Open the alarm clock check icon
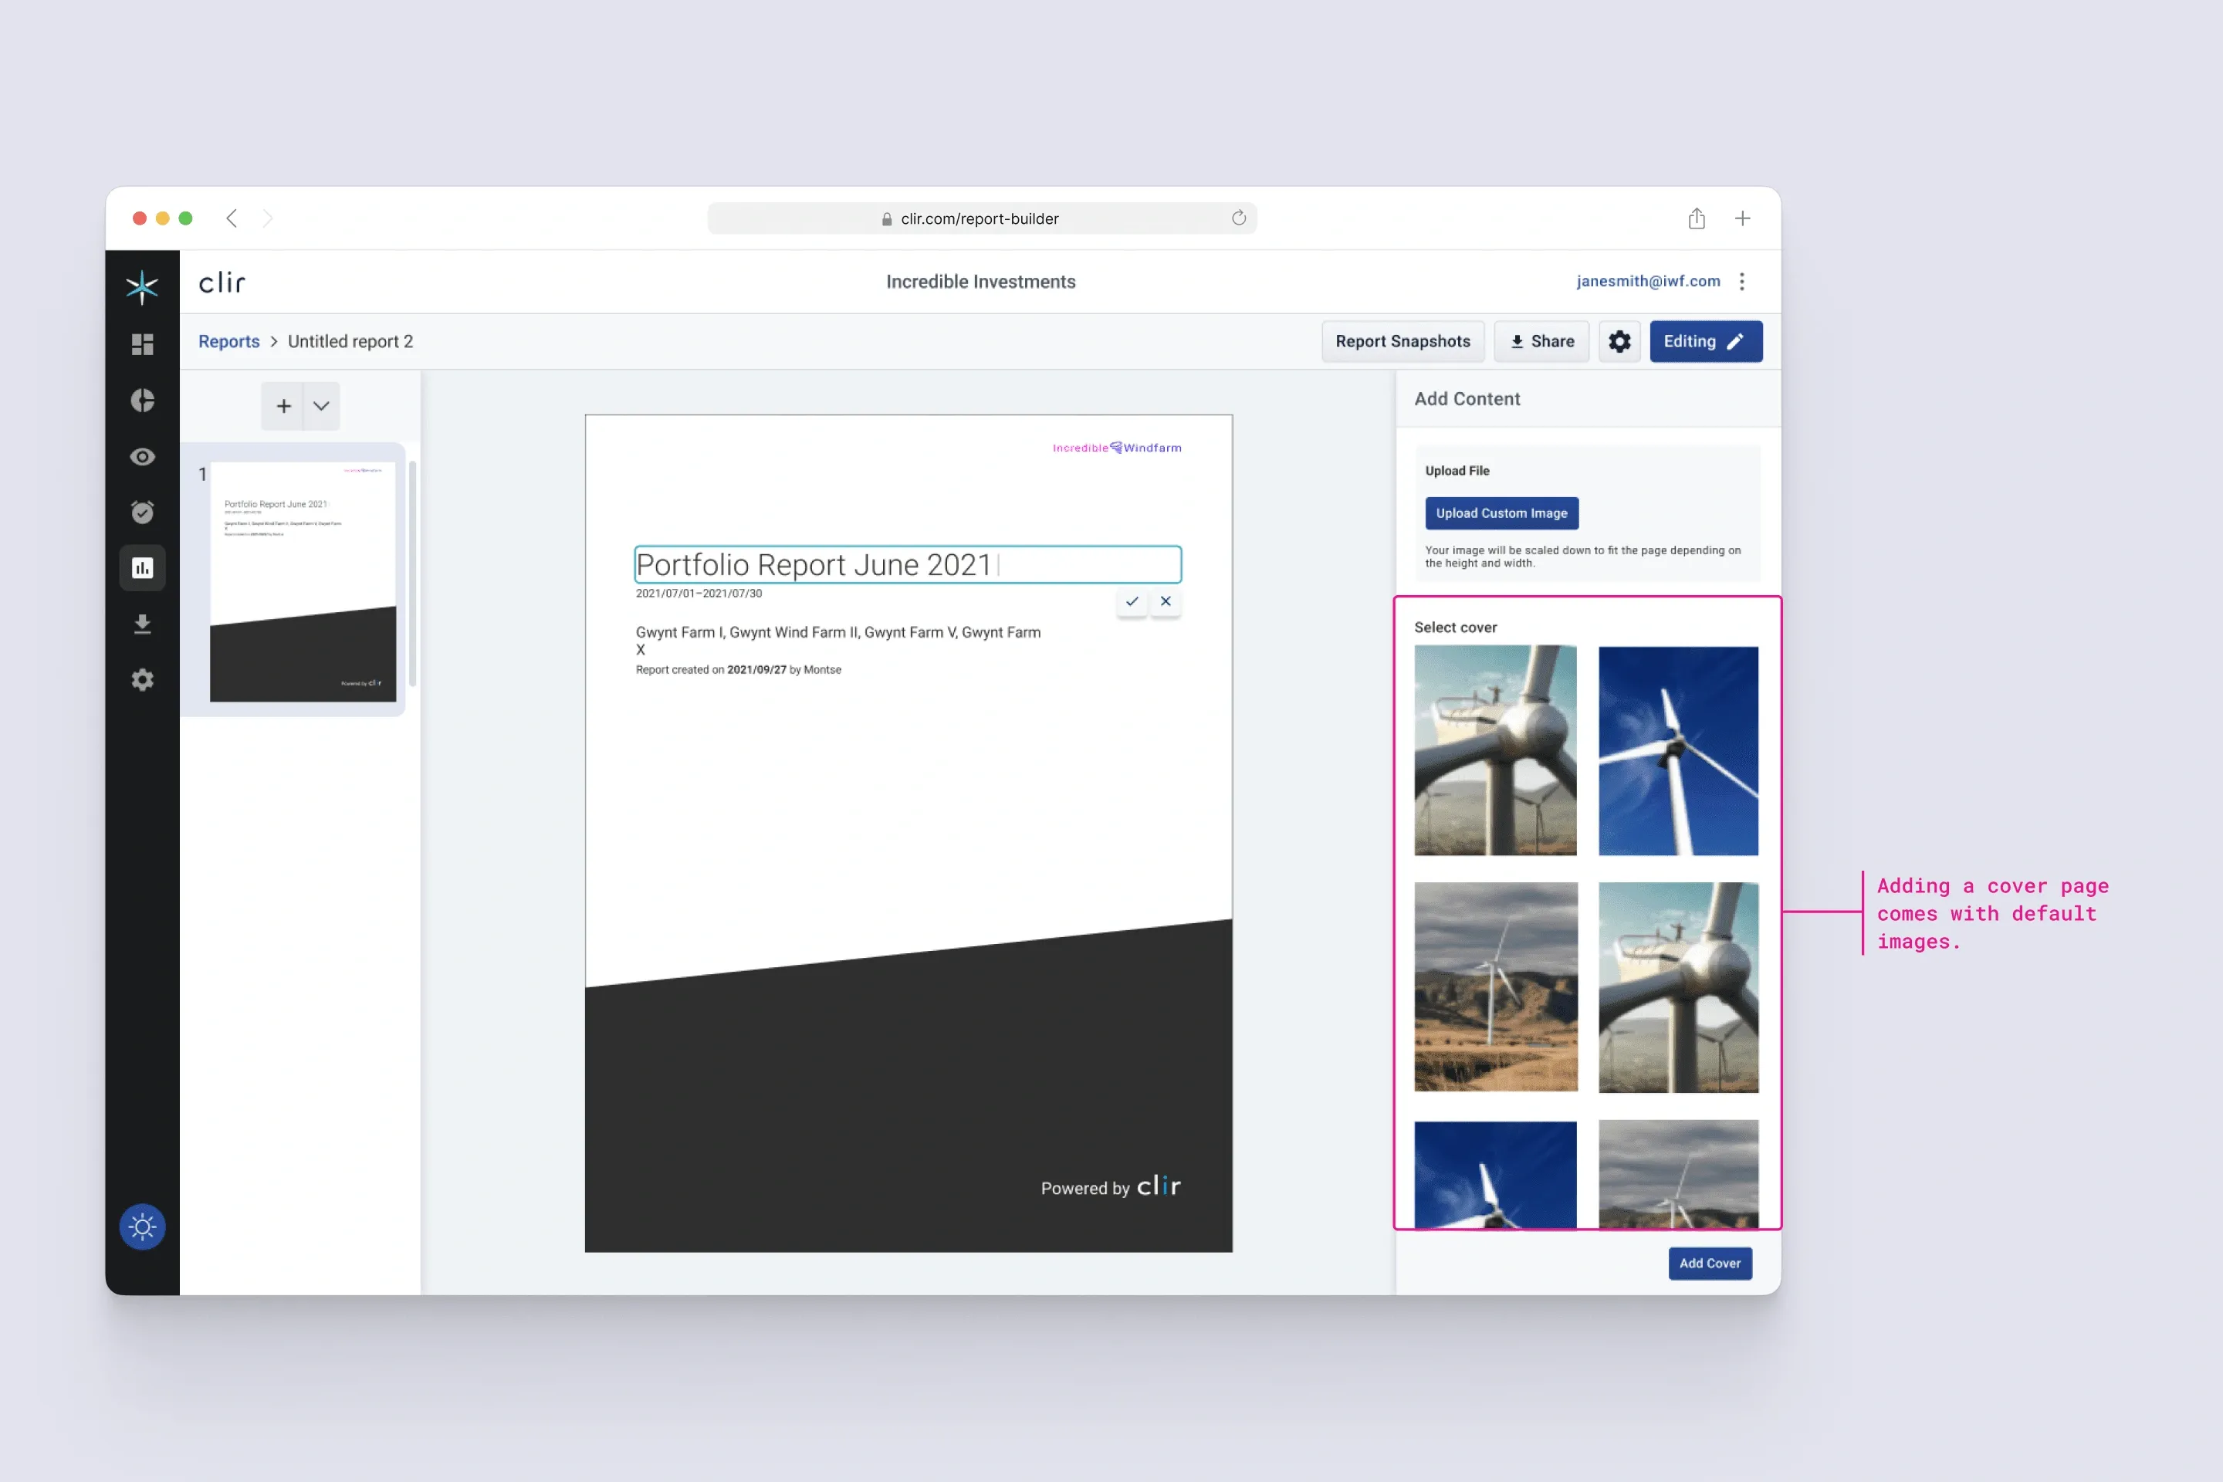Screen dimensions: 2223x1482 pyautogui.click(x=142, y=511)
